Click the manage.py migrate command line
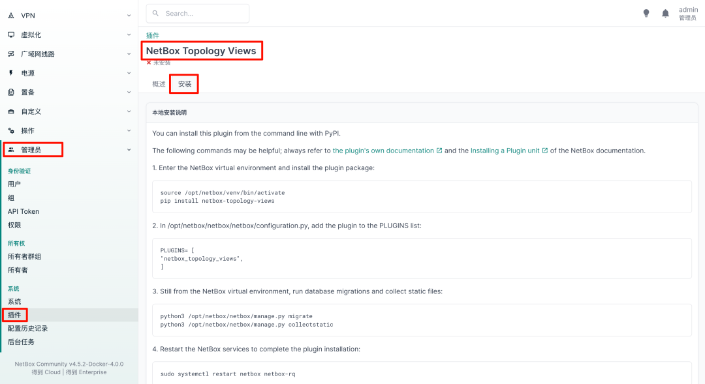The image size is (705, 384). [x=236, y=316]
